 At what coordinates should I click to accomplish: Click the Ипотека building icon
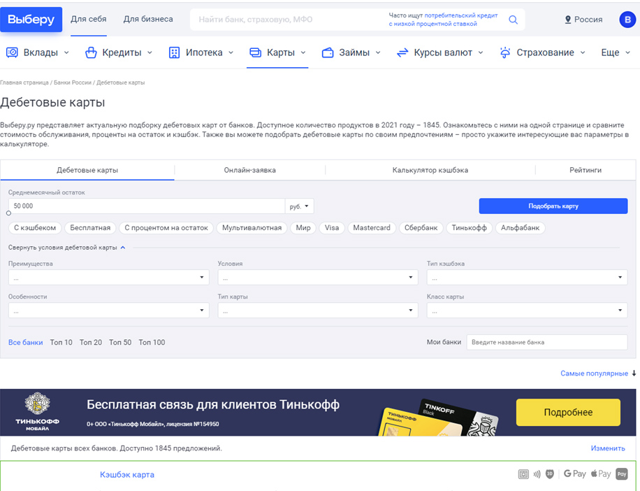point(174,52)
